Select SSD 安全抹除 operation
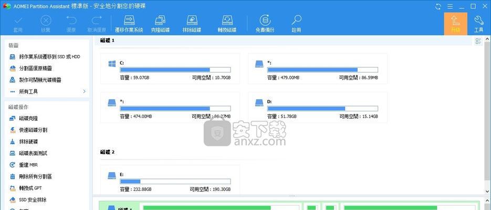The height and width of the screenshot is (210, 491). coord(28,199)
